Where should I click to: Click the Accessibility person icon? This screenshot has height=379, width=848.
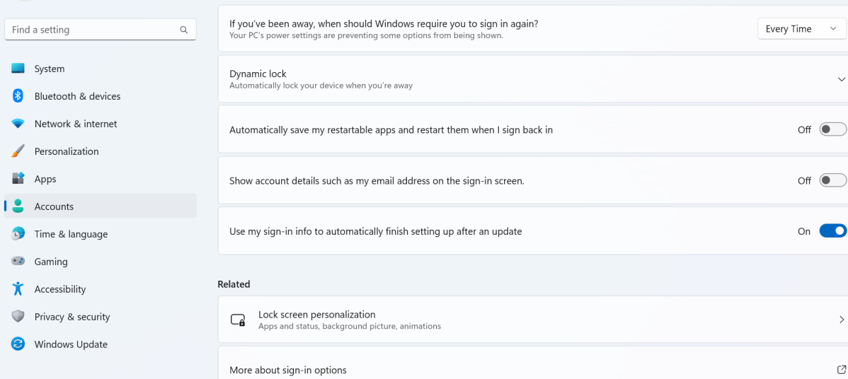tap(18, 289)
